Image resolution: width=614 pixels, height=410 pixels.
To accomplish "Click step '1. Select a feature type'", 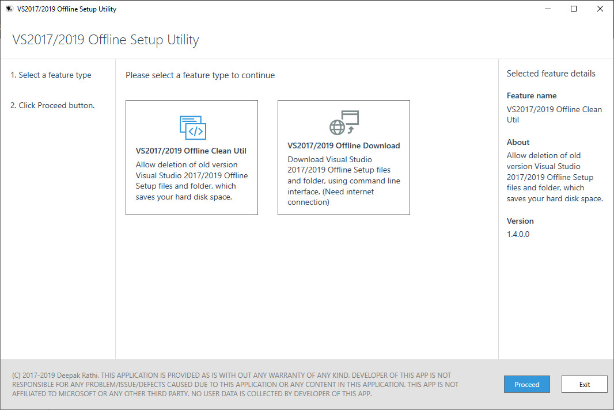I will [x=51, y=75].
